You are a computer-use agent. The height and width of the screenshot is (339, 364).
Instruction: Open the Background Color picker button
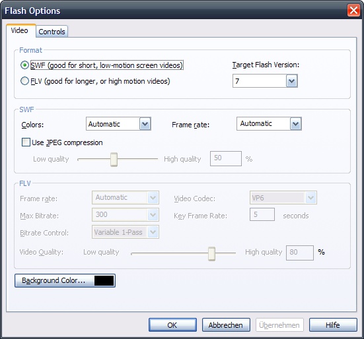tap(65, 280)
